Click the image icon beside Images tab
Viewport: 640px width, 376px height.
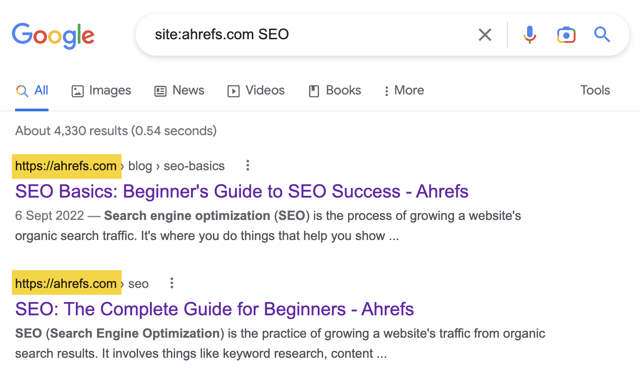point(78,90)
